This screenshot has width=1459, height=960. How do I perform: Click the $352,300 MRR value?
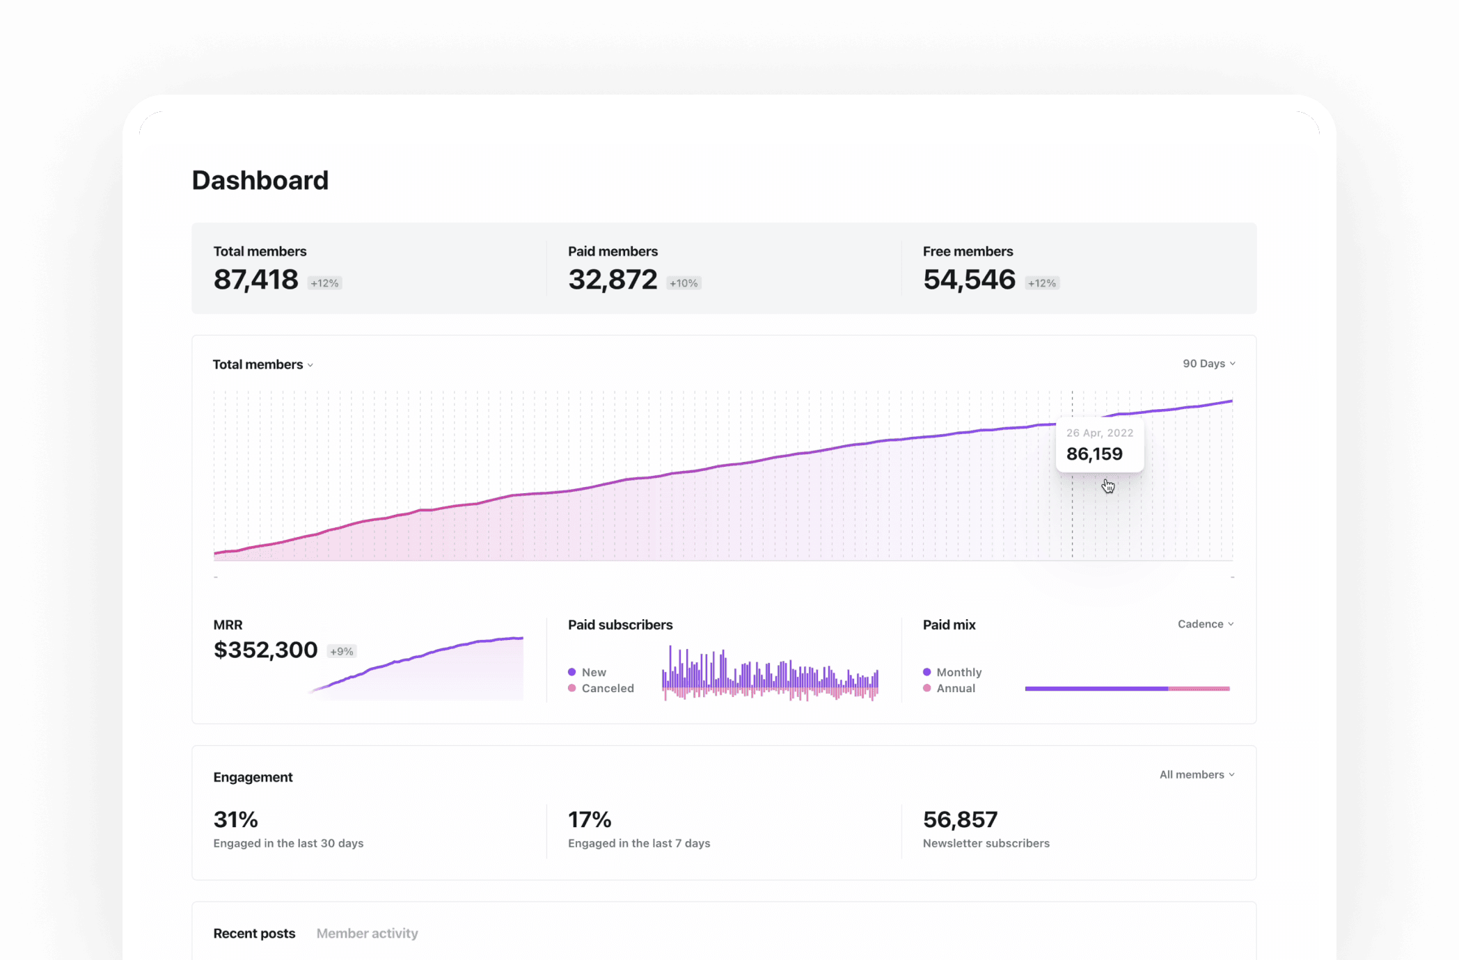coord(265,650)
